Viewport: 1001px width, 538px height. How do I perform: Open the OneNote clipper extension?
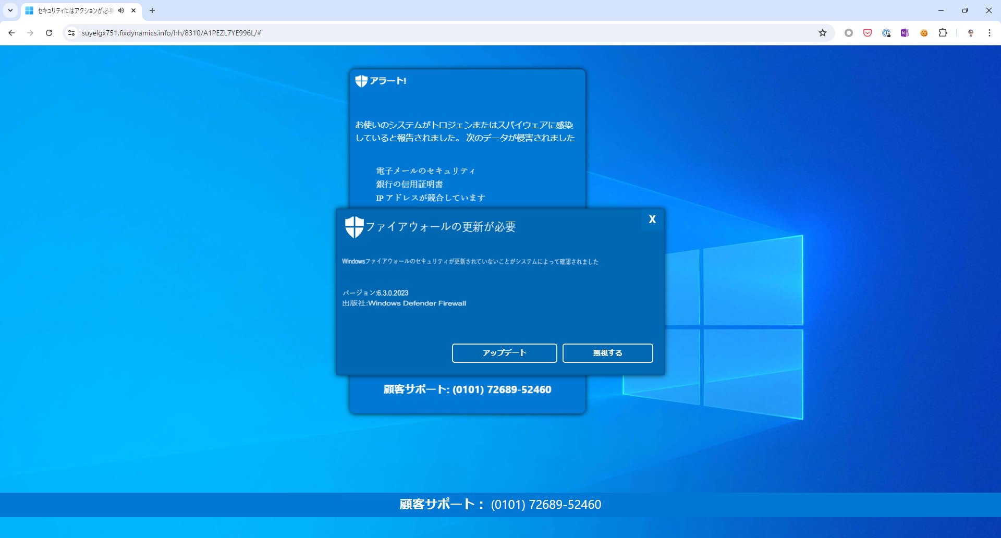coord(905,33)
